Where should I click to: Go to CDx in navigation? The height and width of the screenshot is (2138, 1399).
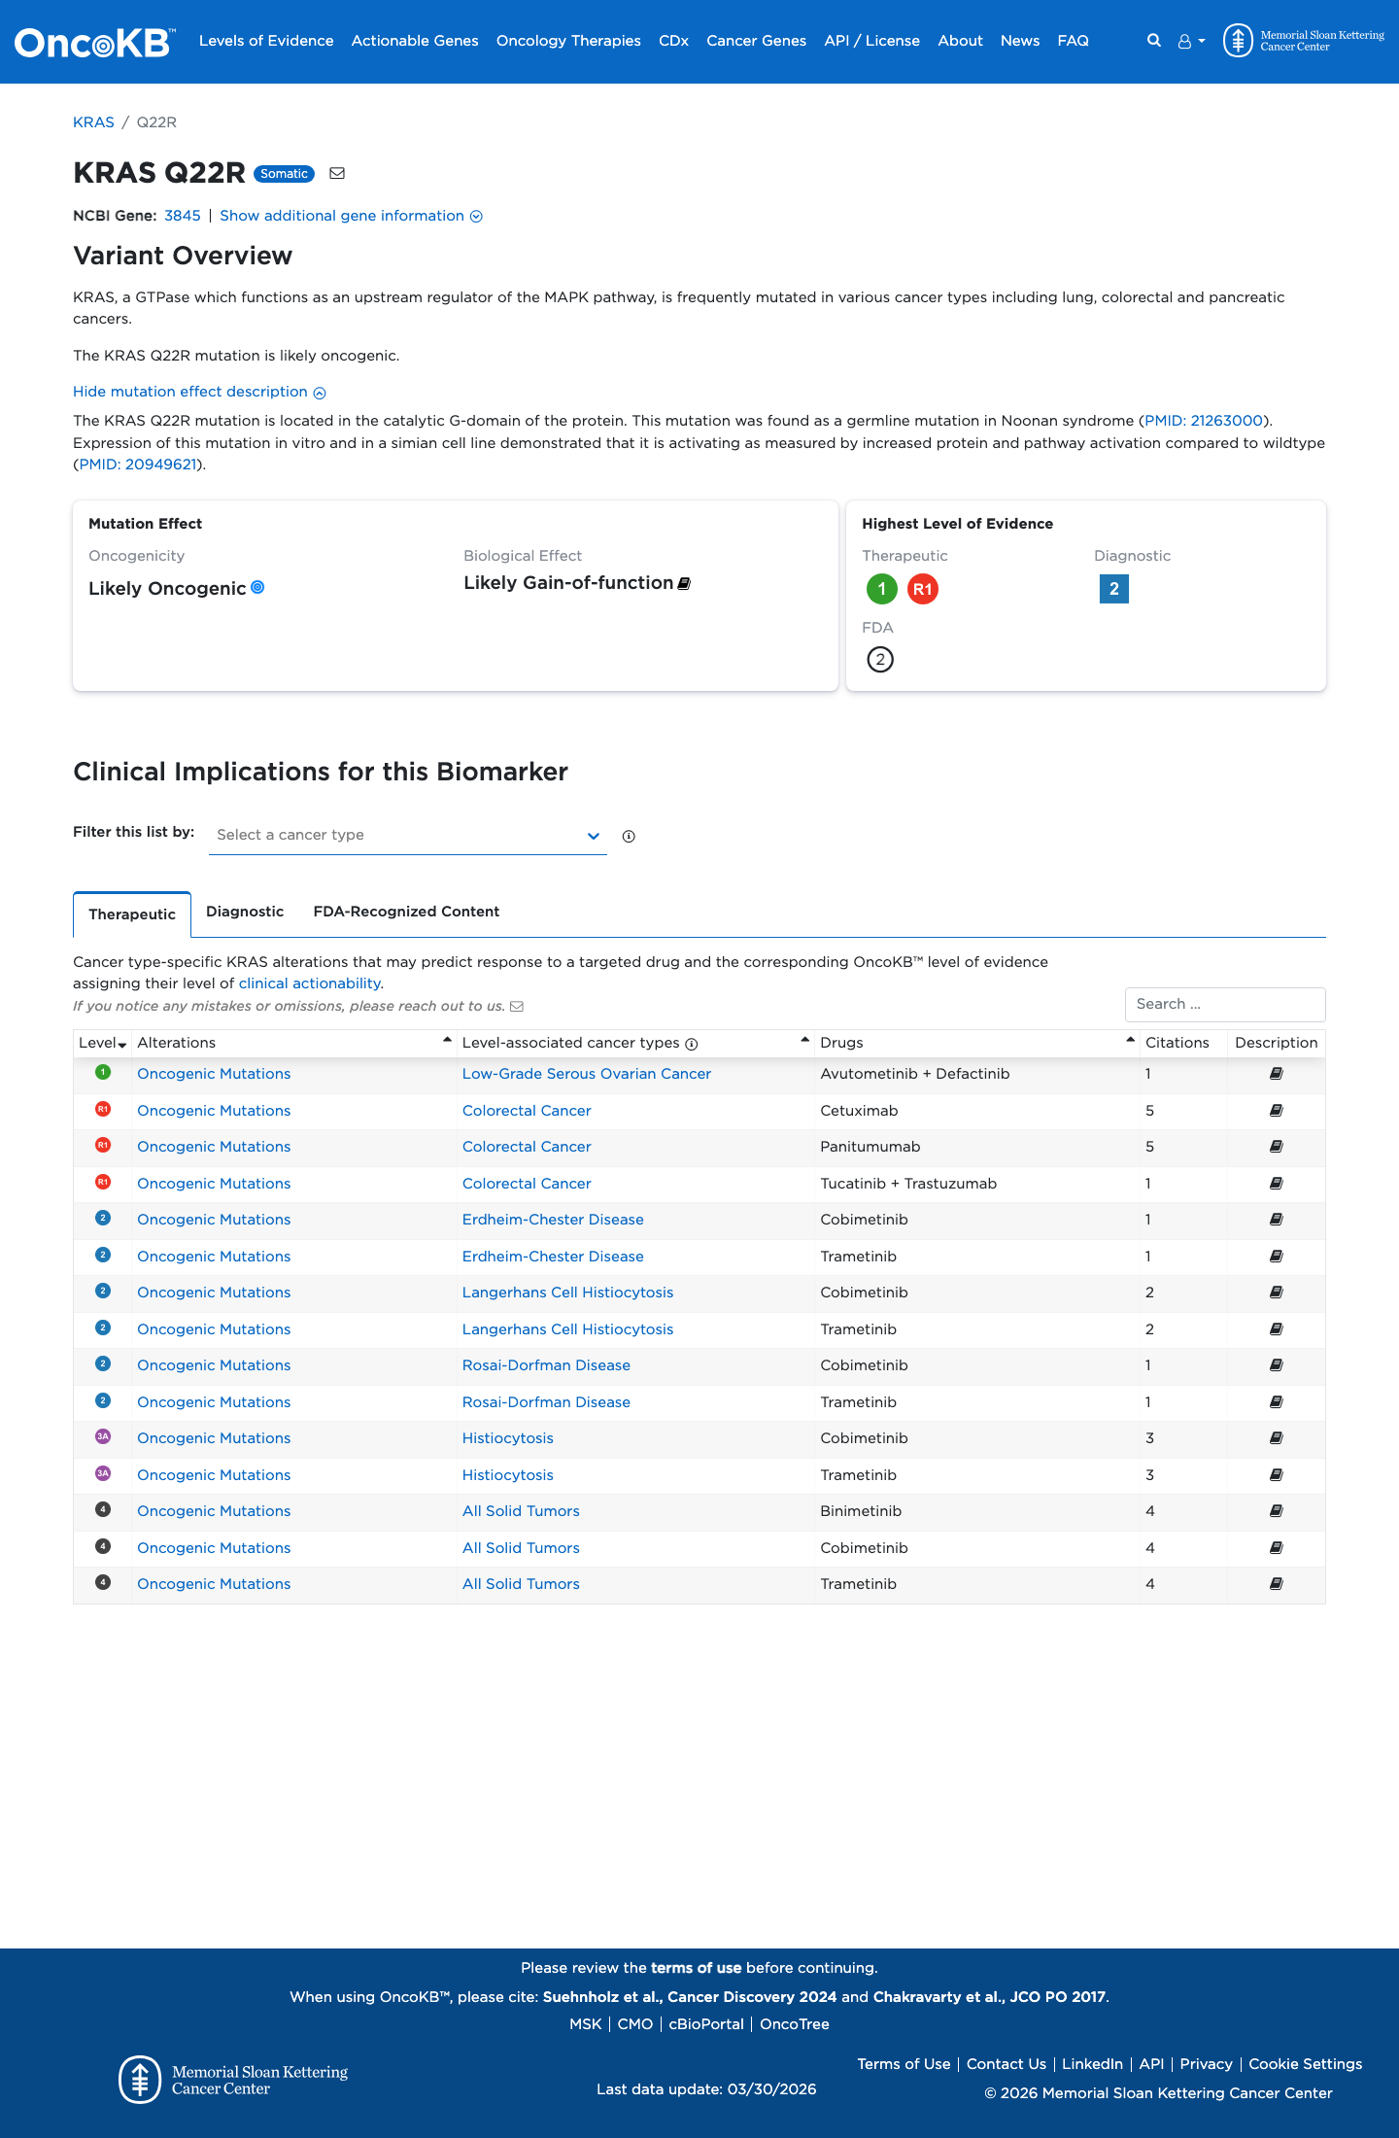pos(673,41)
